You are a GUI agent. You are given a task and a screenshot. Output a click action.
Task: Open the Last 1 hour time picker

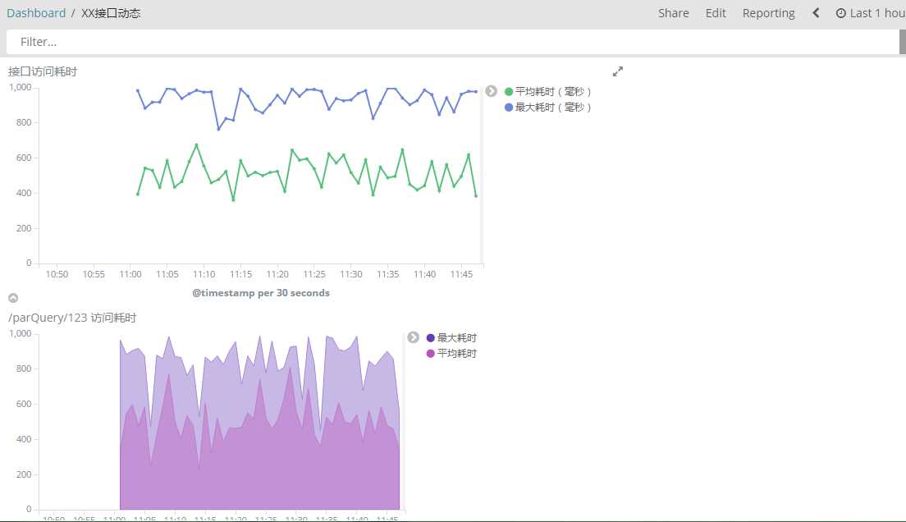(x=870, y=12)
